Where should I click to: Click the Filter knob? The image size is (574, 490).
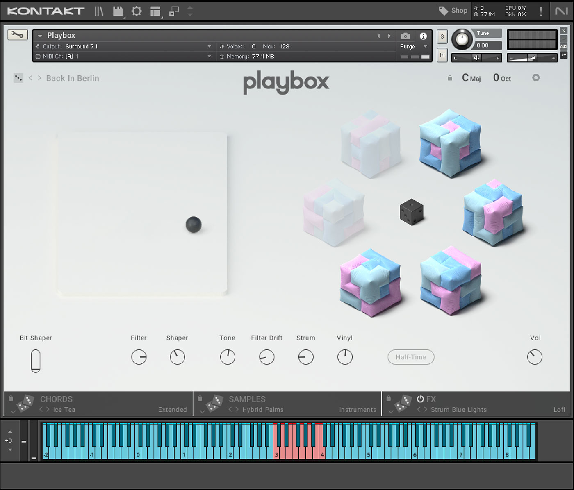click(x=139, y=357)
